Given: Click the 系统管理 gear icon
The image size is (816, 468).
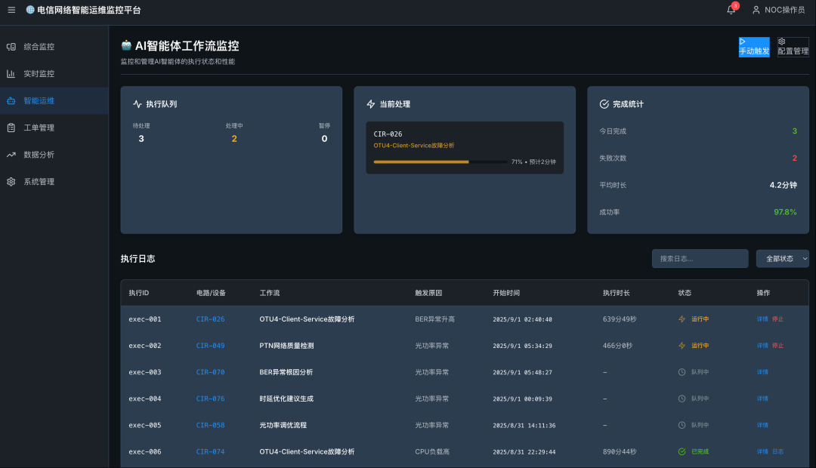Looking at the screenshot, I should click(11, 182).
